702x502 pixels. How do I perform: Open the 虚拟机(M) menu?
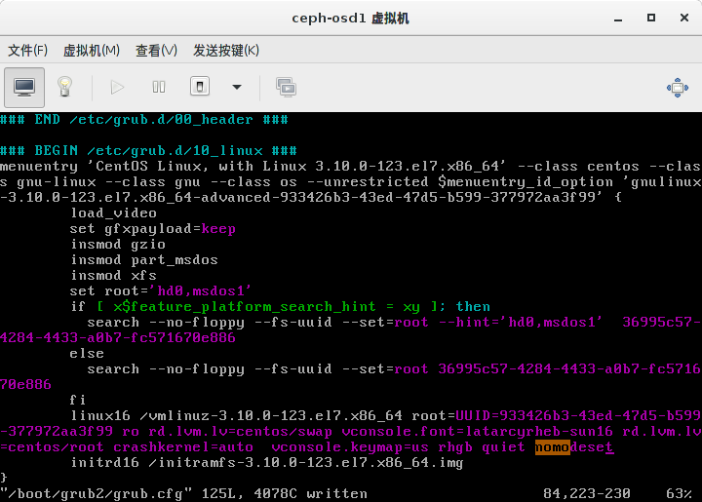92,50
